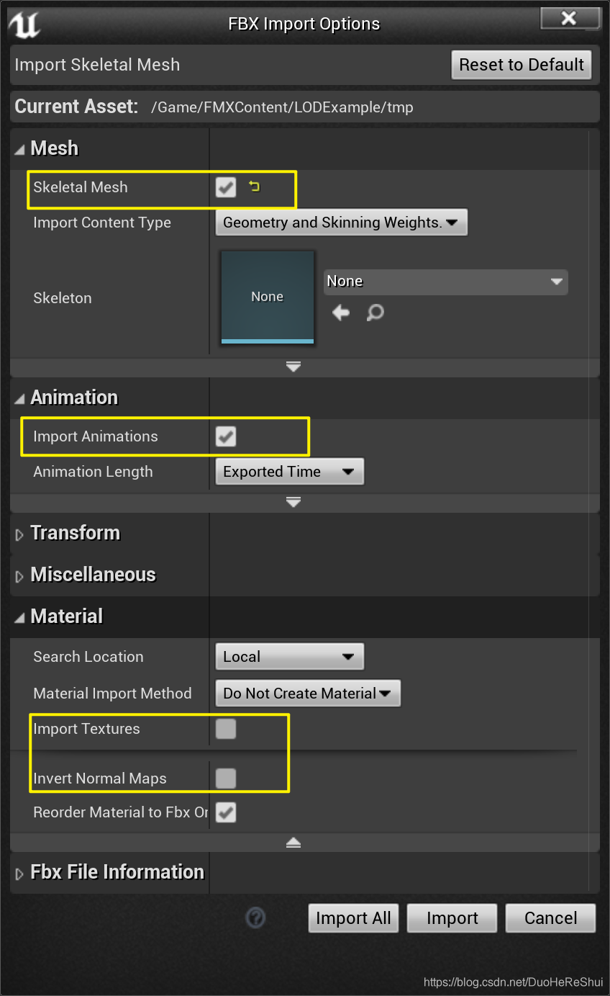The width and height of the screenshot is (610, 996).
Task: Click the Skeleton label
Action: click(63, 298)
